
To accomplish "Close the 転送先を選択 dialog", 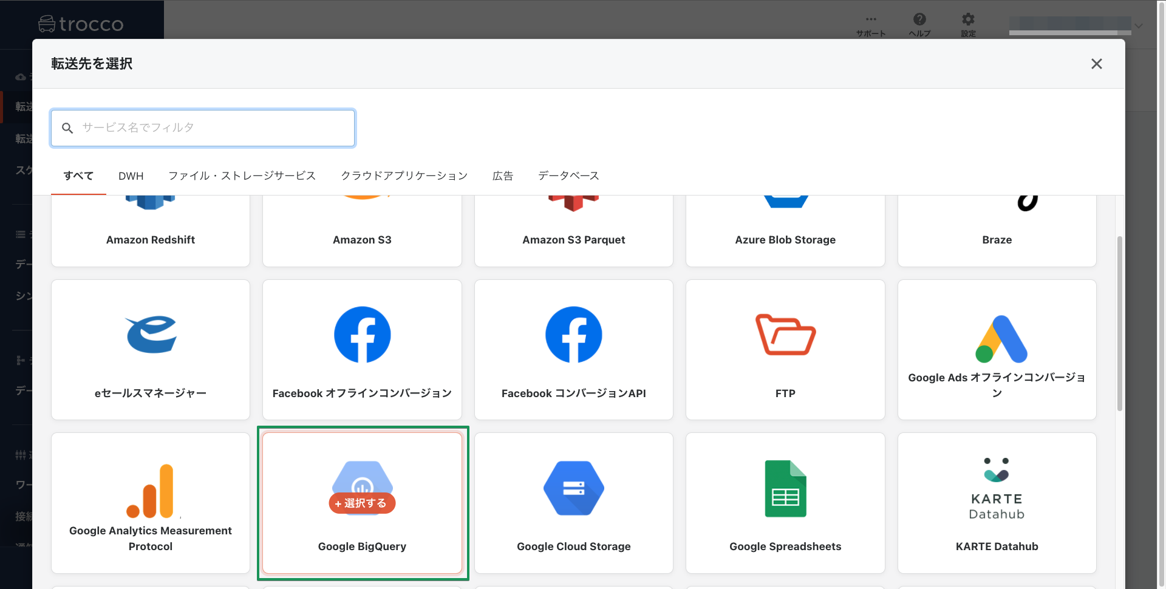I will 1097,64.
